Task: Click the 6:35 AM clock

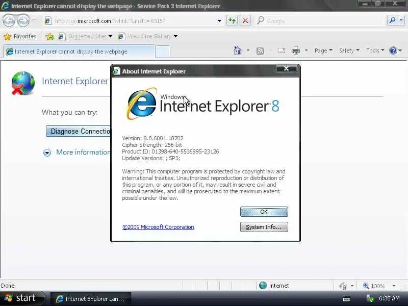Action: (389, 298)
